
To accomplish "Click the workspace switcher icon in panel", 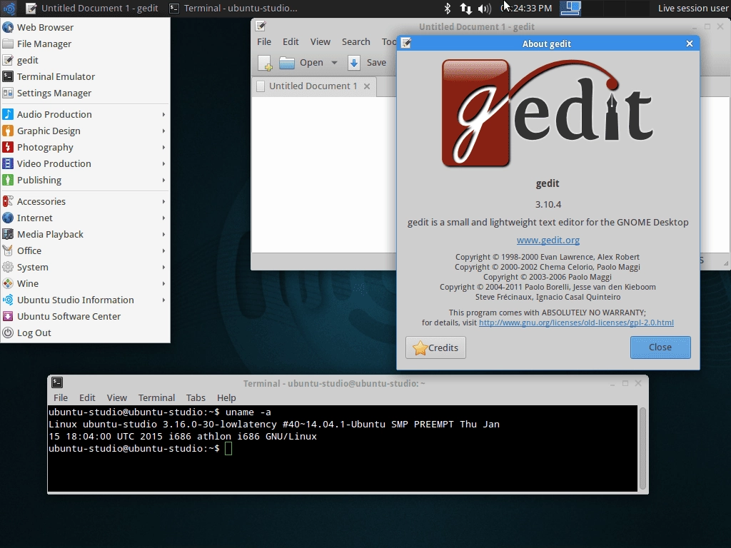I will click(570, 8).
